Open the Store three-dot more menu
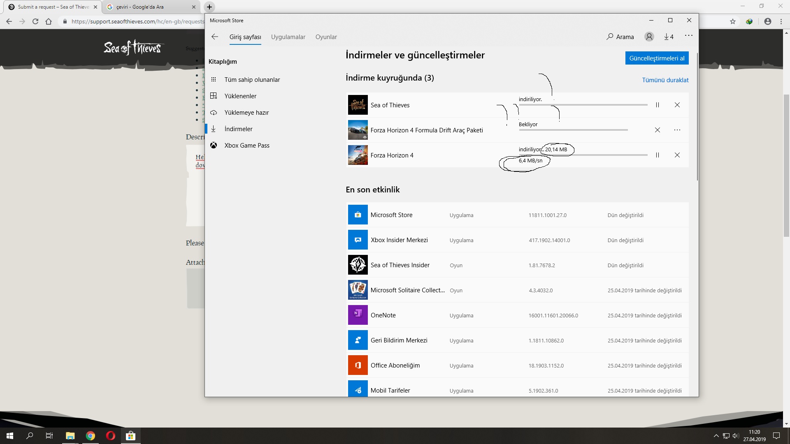This screenshot has width=790, height=444. pyautogui.click(x=689, y=36)
